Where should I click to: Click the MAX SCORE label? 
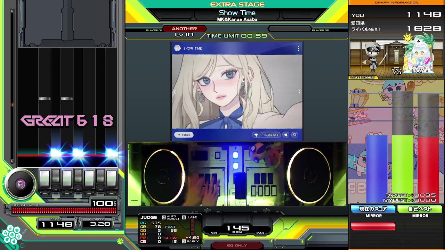pyautogui.click(x=362, y=77)
